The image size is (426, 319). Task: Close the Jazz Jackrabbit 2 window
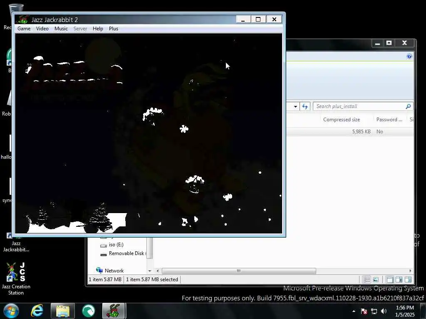pyautogui.click(x=274, y=19)
